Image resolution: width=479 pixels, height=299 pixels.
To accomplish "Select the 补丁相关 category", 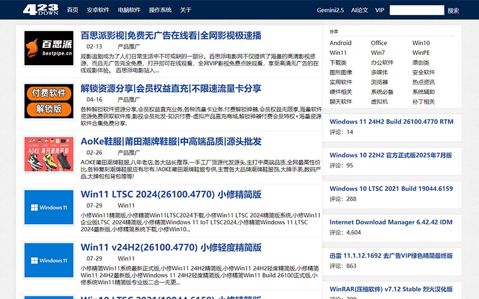I will click(424, 102).
